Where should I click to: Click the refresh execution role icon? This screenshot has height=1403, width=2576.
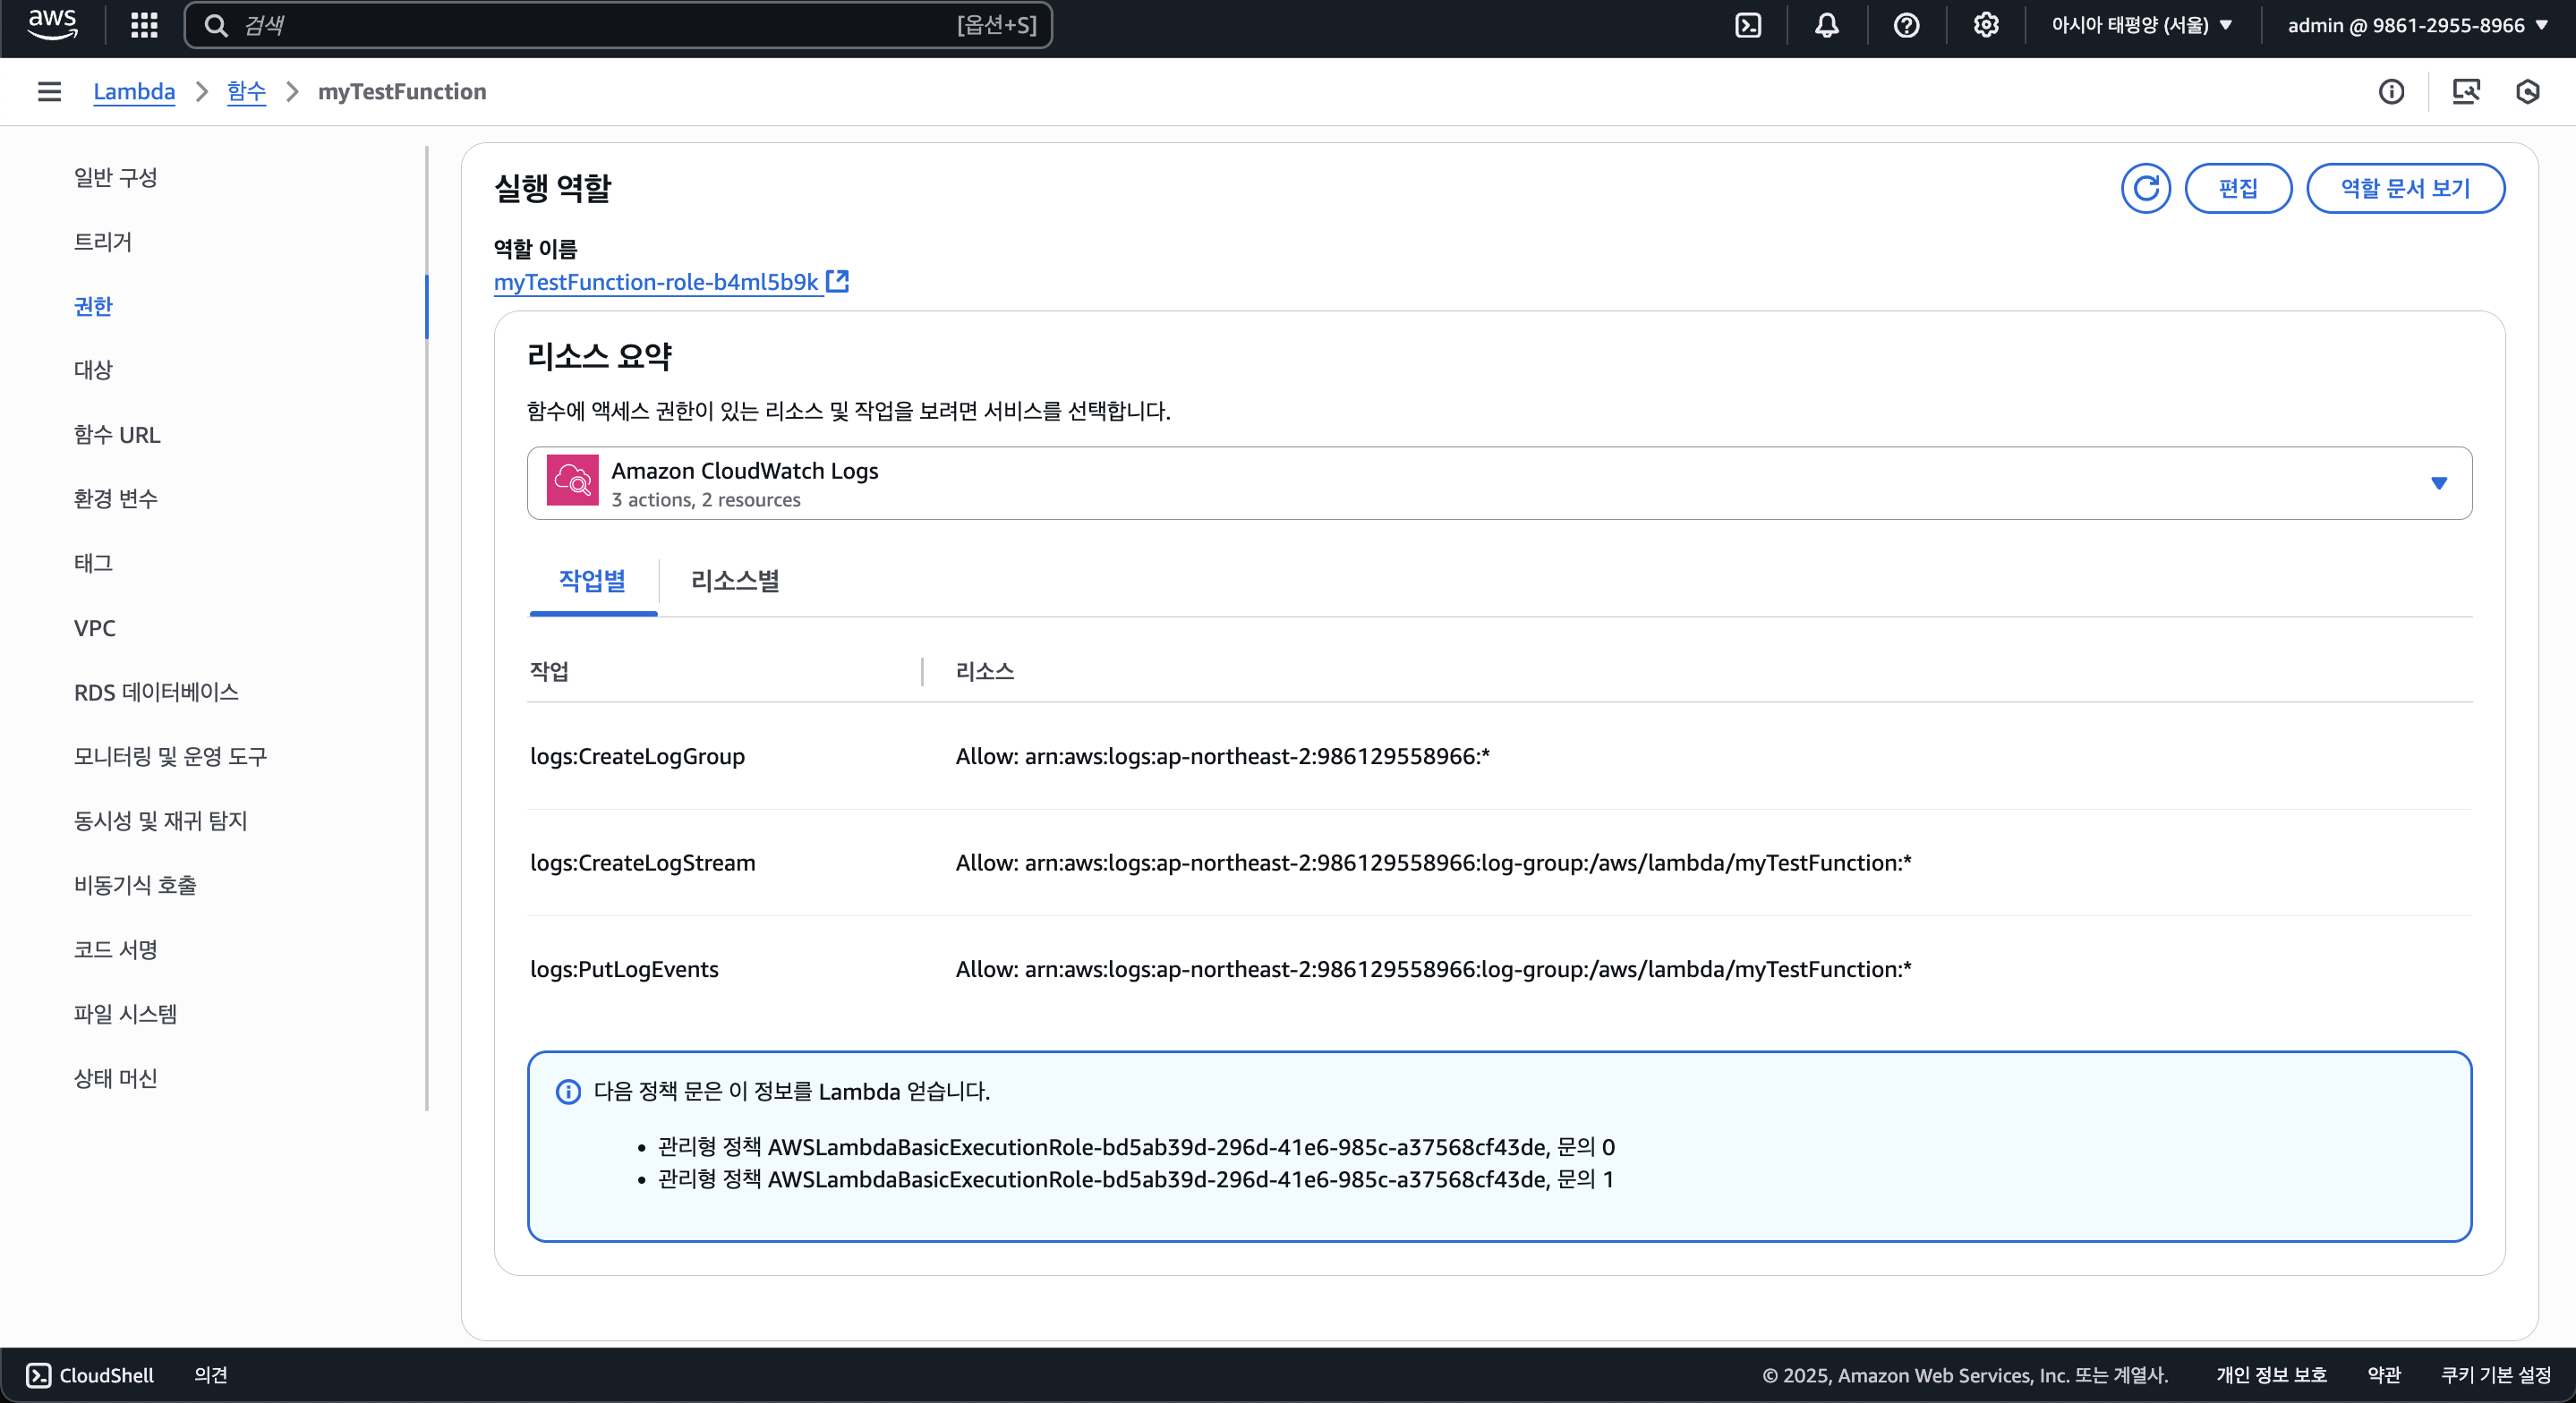(x=2145, y=188)
